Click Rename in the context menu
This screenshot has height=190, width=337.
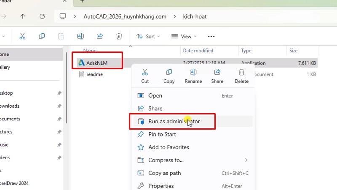point(193,76)
